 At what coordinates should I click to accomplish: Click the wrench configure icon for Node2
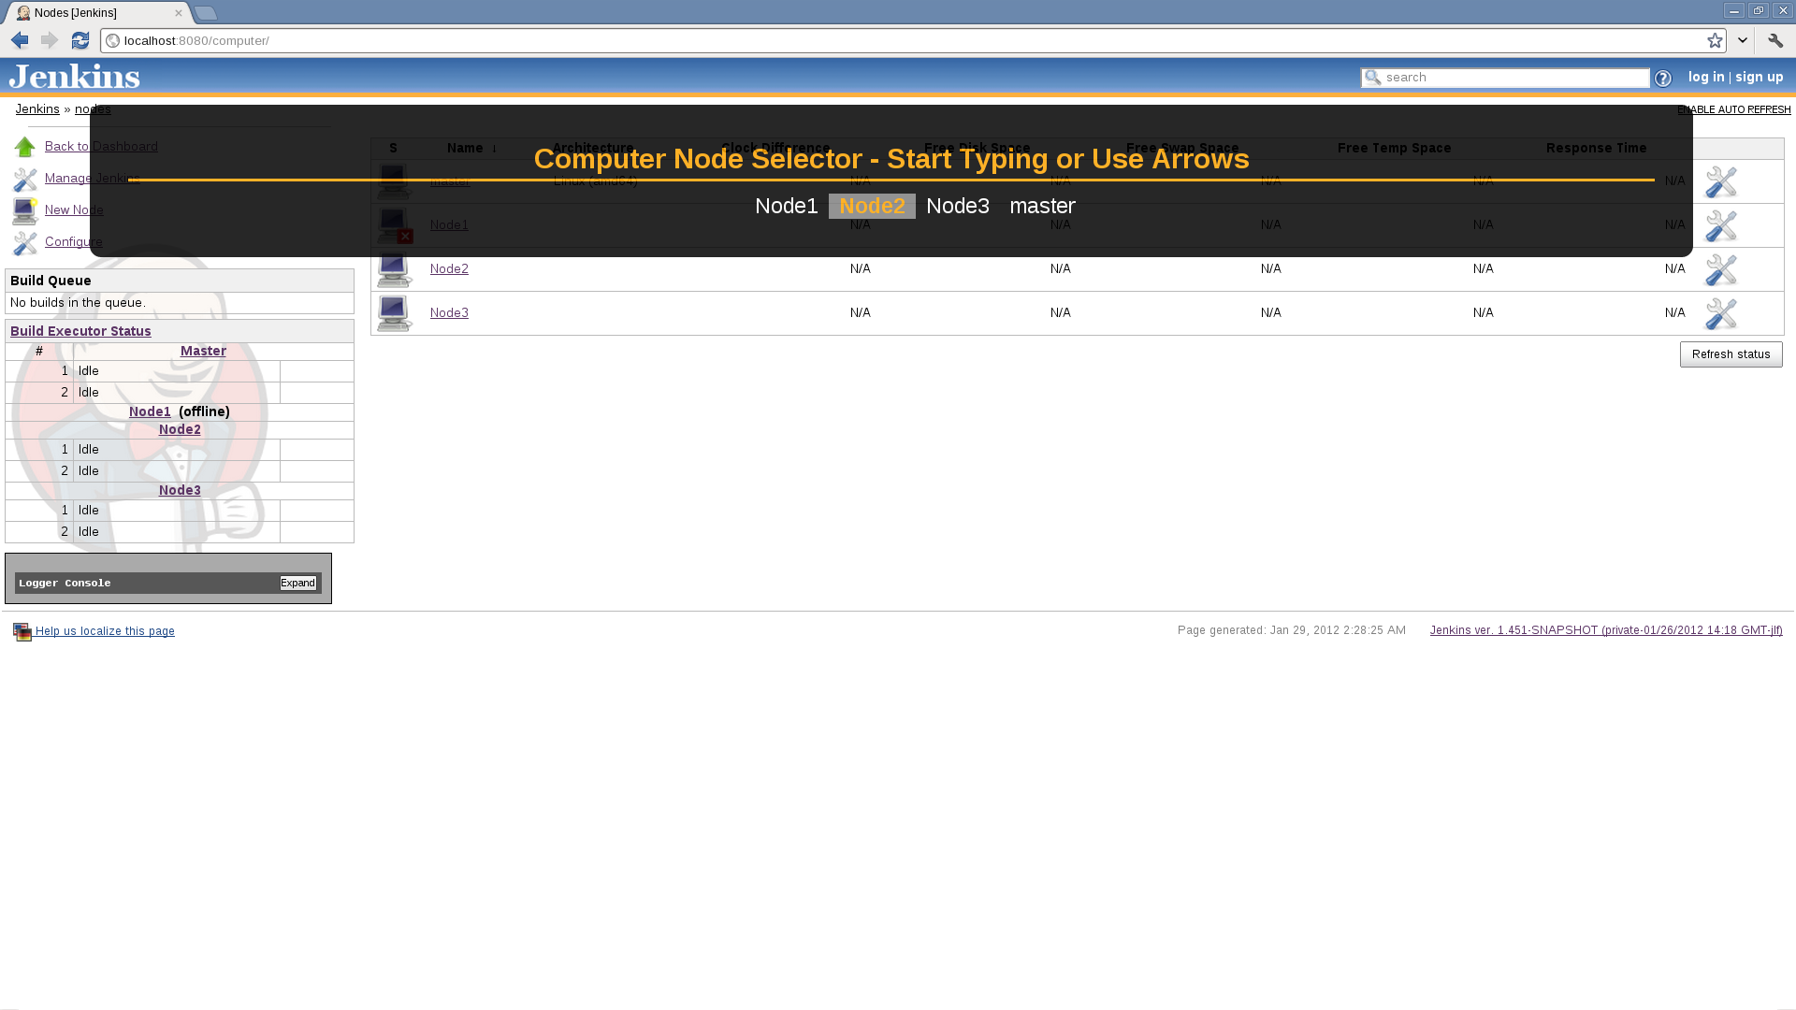(x=1720, y=269)
